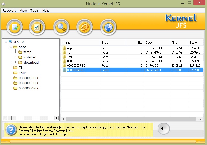Viewport: 207px width, 145px height.
Task: Click the JFS - 0 computer icon in tree
Action: coord(10,42)
